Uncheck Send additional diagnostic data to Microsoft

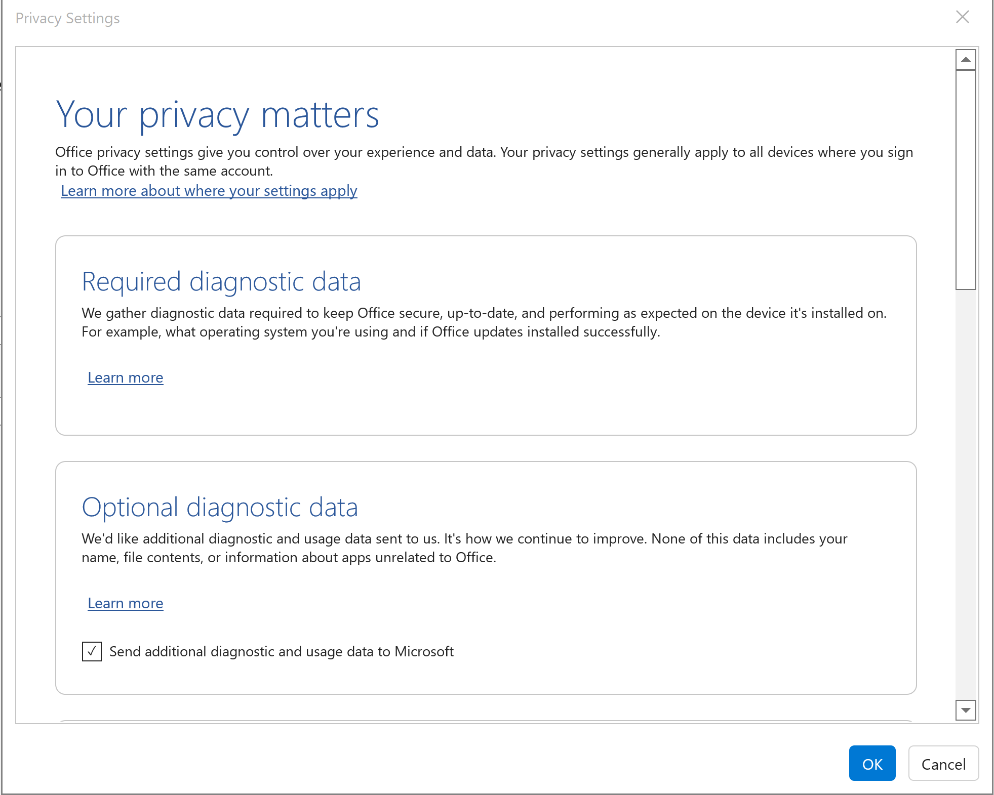point(92,651)
